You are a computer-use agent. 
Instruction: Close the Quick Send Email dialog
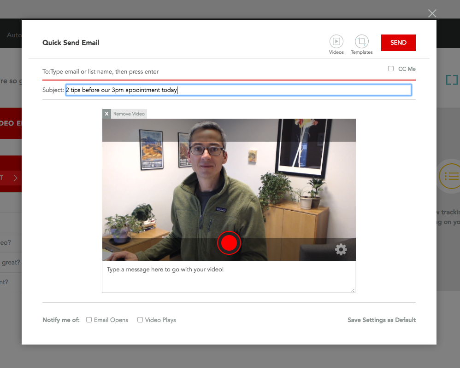(x=432, y=13)
